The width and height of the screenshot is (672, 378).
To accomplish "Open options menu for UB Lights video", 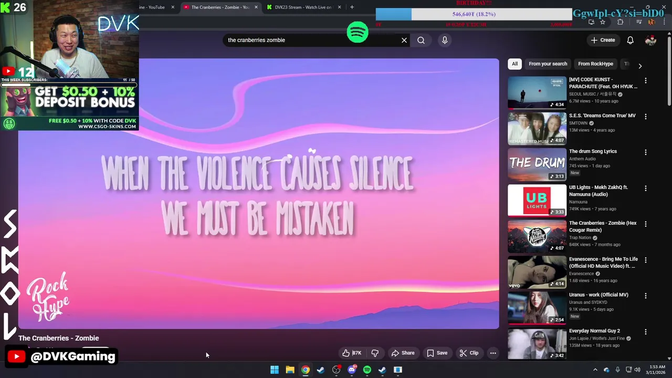I will (x=646, y=188).
